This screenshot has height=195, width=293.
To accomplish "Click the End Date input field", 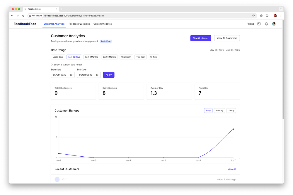I will click(89, 75).
